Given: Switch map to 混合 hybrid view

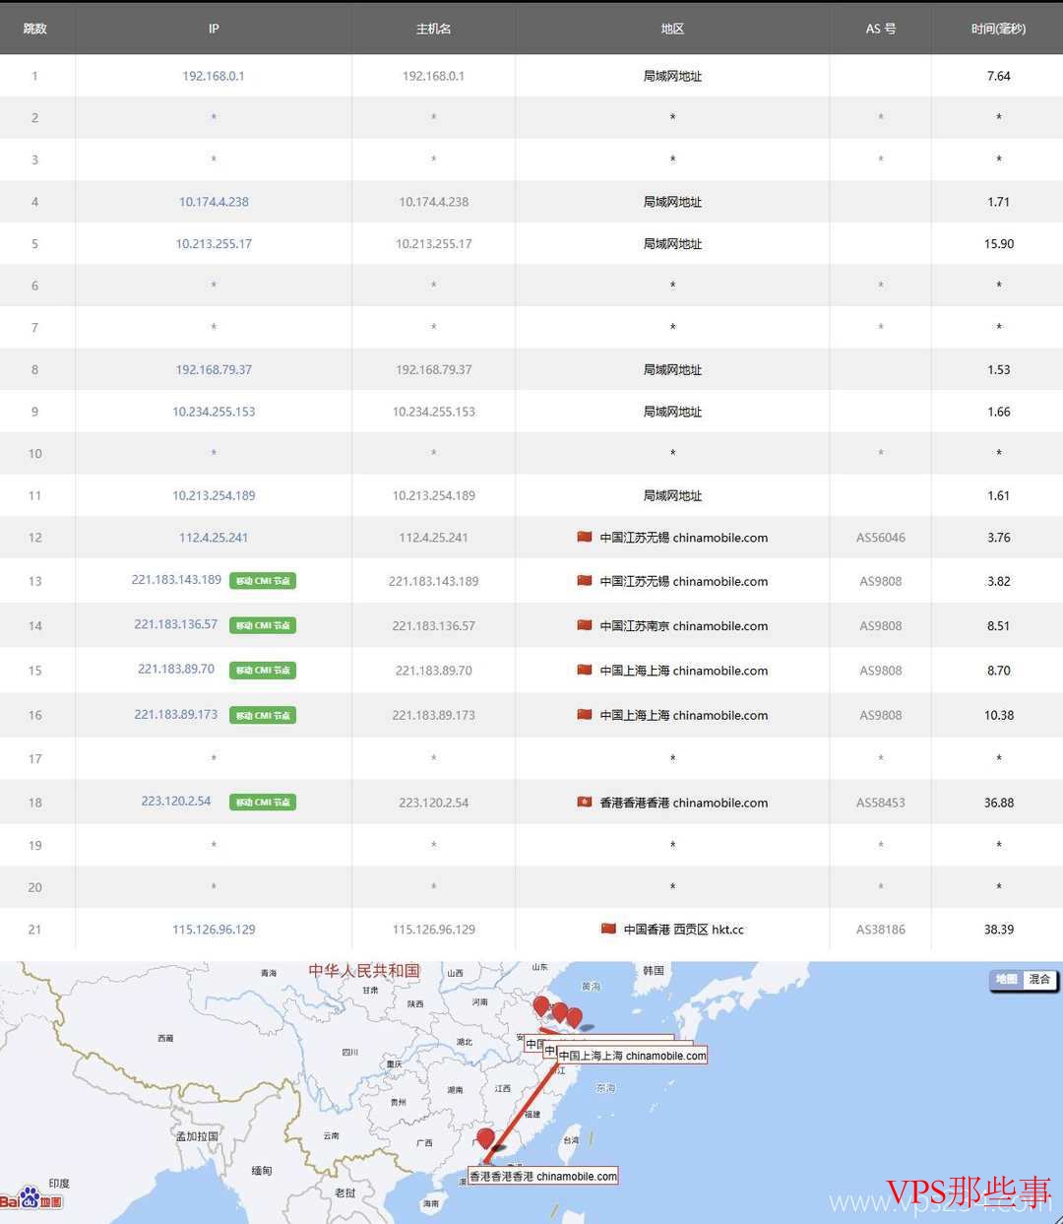Looking at the screenshot, I should [1039, 980].
